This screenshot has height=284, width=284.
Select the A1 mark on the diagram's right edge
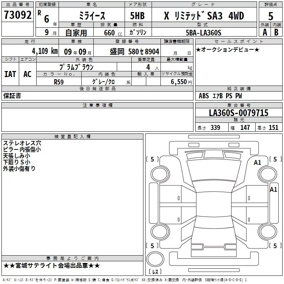pos(273,190)
